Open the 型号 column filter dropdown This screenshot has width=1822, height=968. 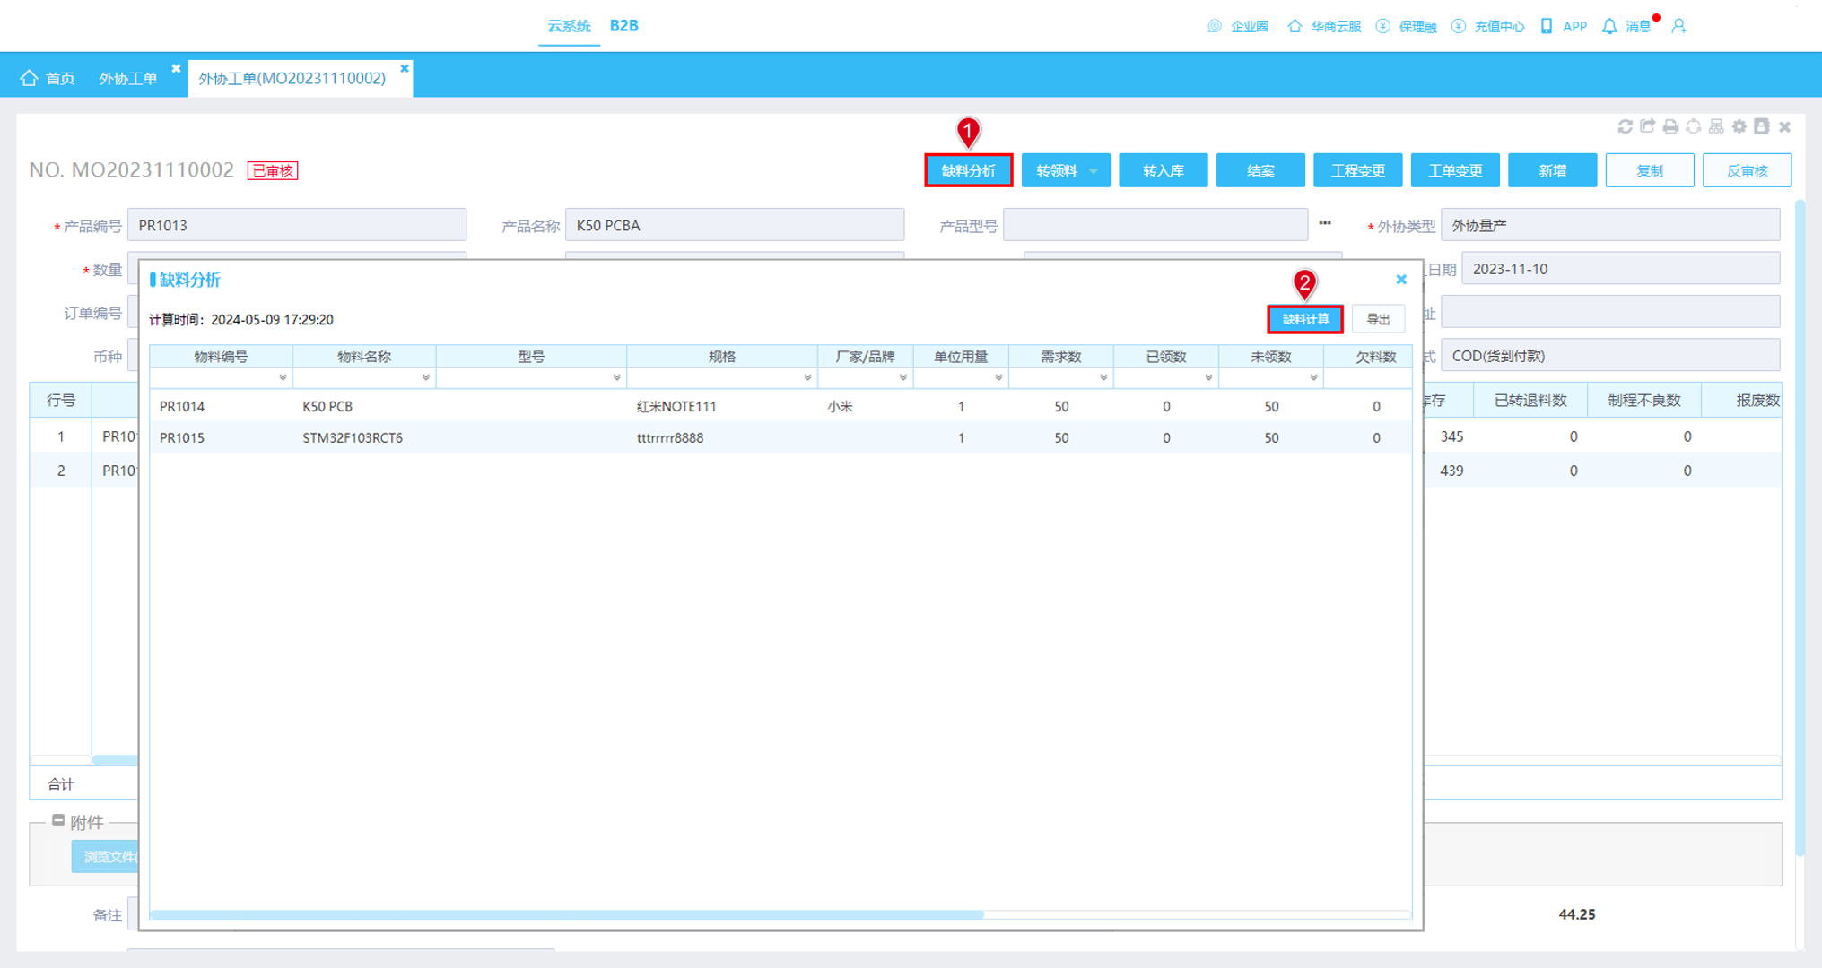coord(617,378)
